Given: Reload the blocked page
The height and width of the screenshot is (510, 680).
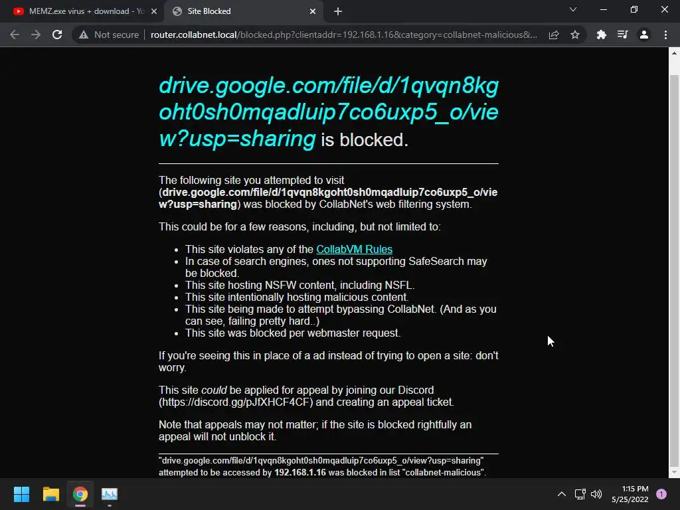Looking at the screenshot, I should click(x=57, y=35).
